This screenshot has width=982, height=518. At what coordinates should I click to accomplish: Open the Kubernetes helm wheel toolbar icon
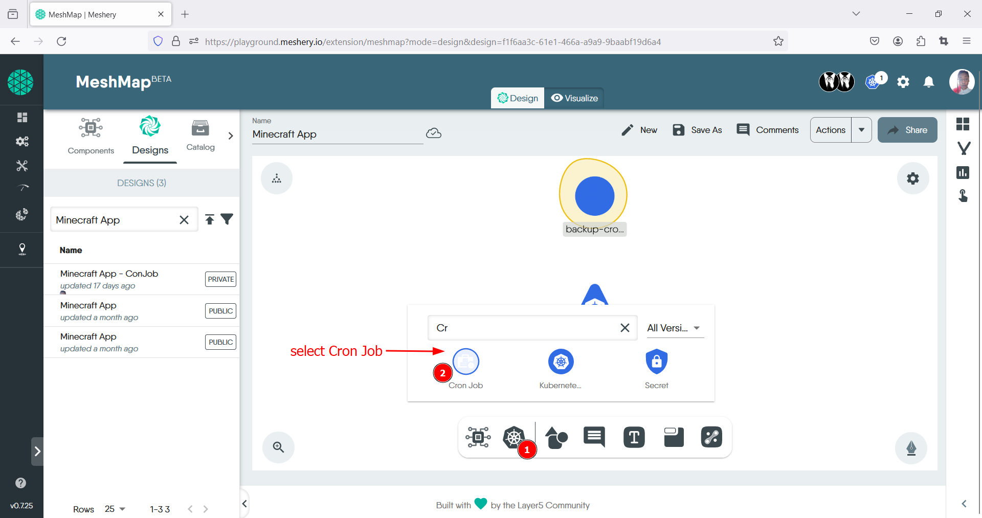coord(514,437)
